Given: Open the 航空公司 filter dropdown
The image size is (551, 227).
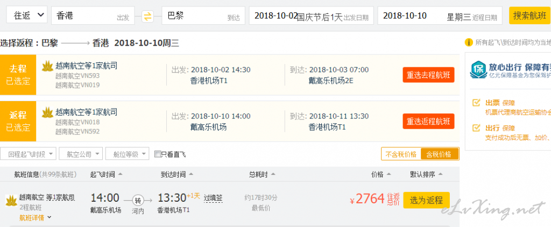Looking at the screenshot, I should point(81,154).
